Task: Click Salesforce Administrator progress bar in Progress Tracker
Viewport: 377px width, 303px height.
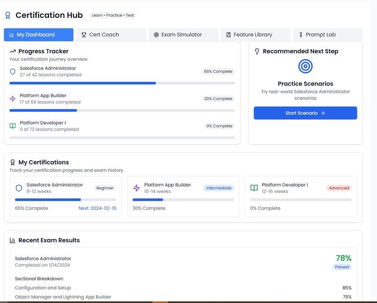Action: point(122,83)
